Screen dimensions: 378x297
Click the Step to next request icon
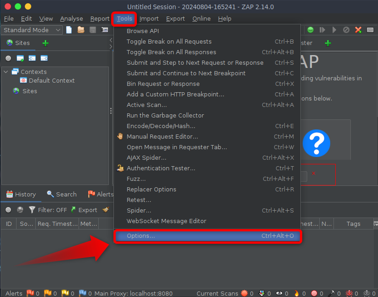(322, 30)
